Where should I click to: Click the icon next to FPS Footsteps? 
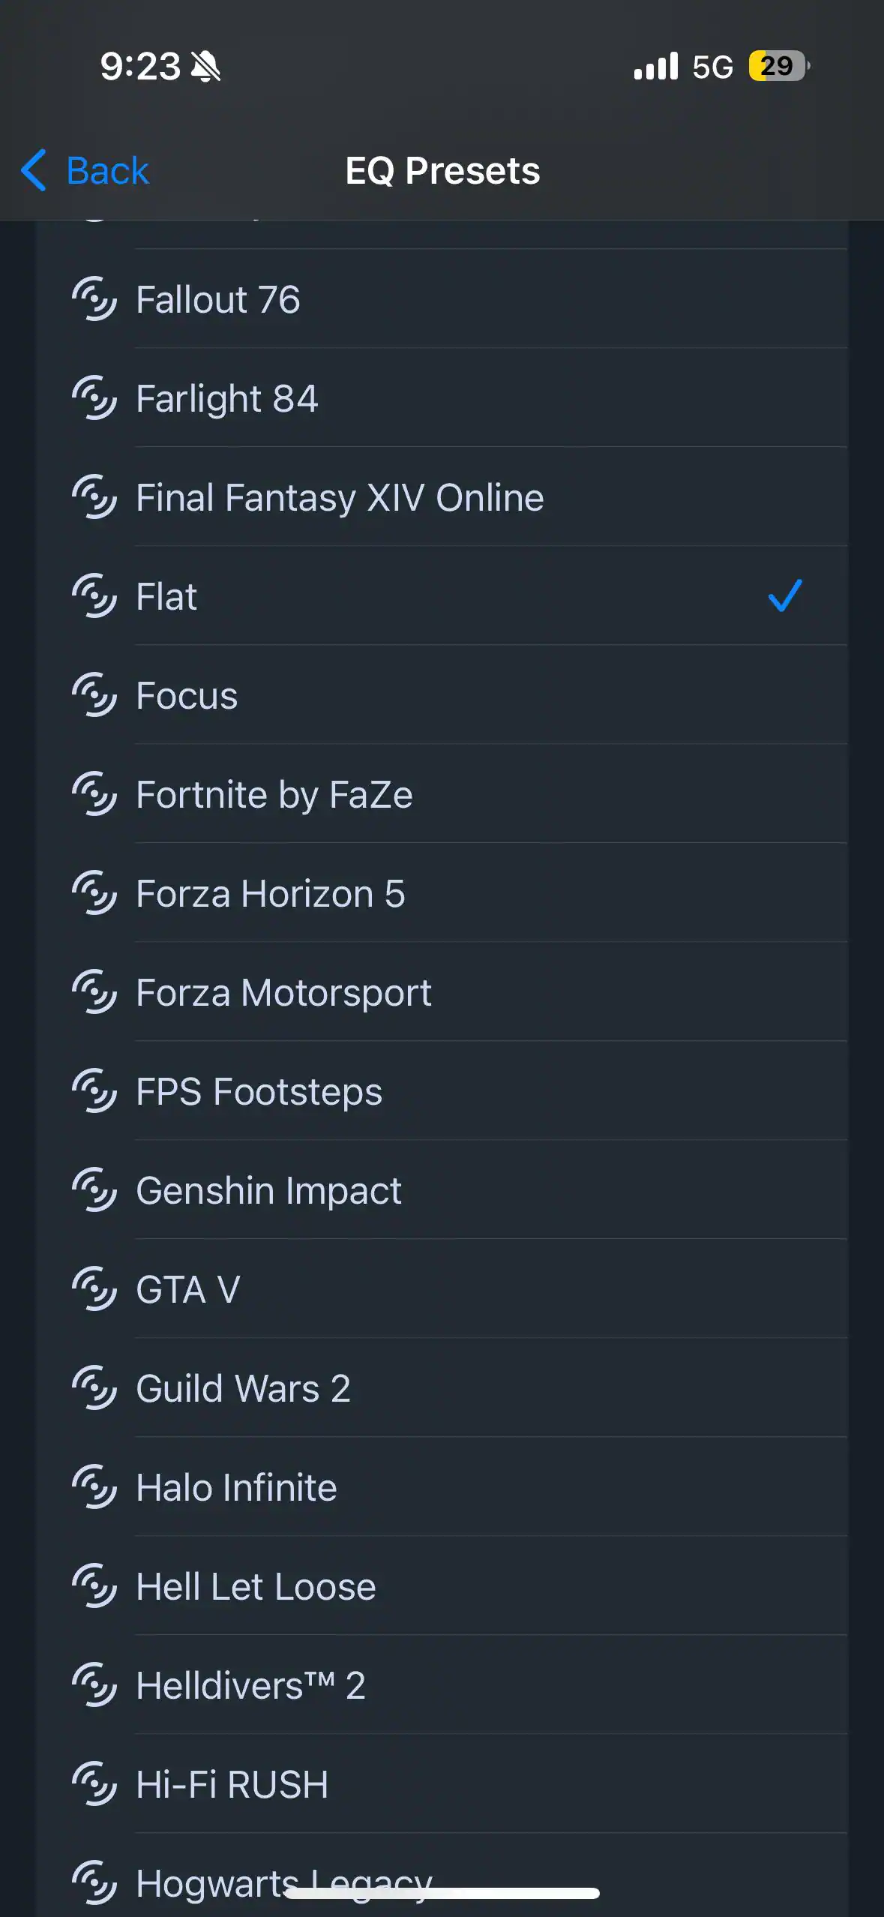(94, 1091)
